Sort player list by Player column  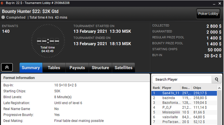click(x=171, y=88)
